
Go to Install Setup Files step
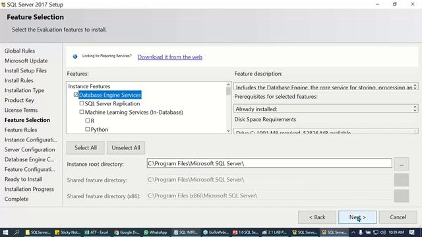point(26,70)
